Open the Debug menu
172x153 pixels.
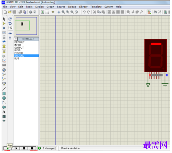[x=72, y=7]
